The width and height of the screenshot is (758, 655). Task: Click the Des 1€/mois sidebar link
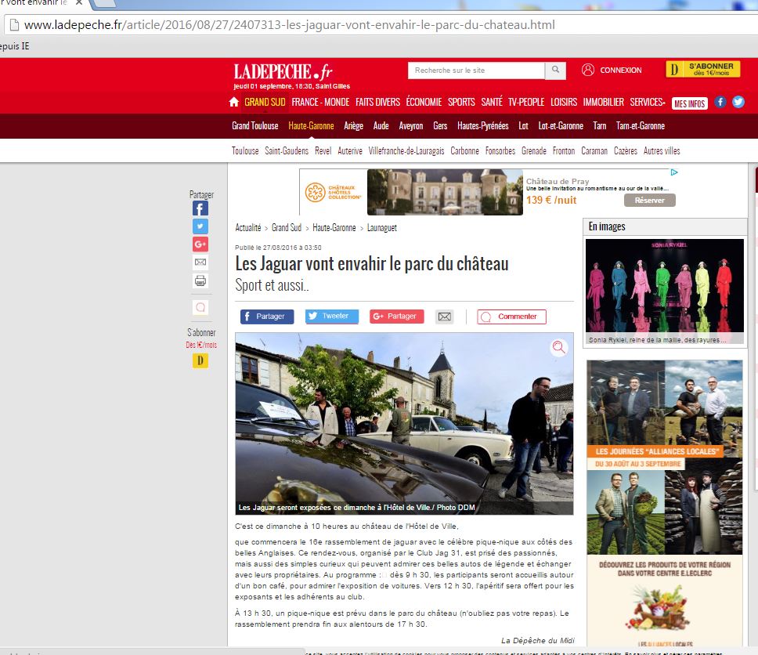coord(201,345)
